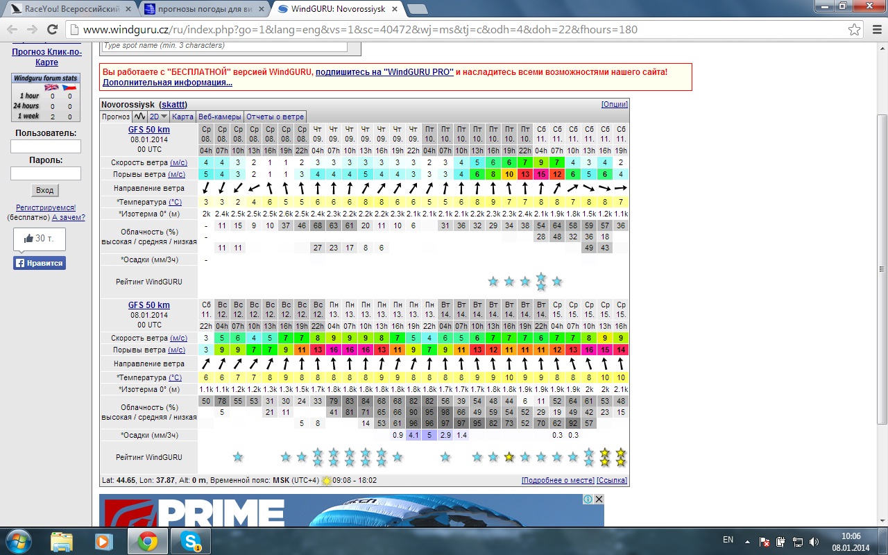Close the PRIME banner ad

(x=599, y=499)
